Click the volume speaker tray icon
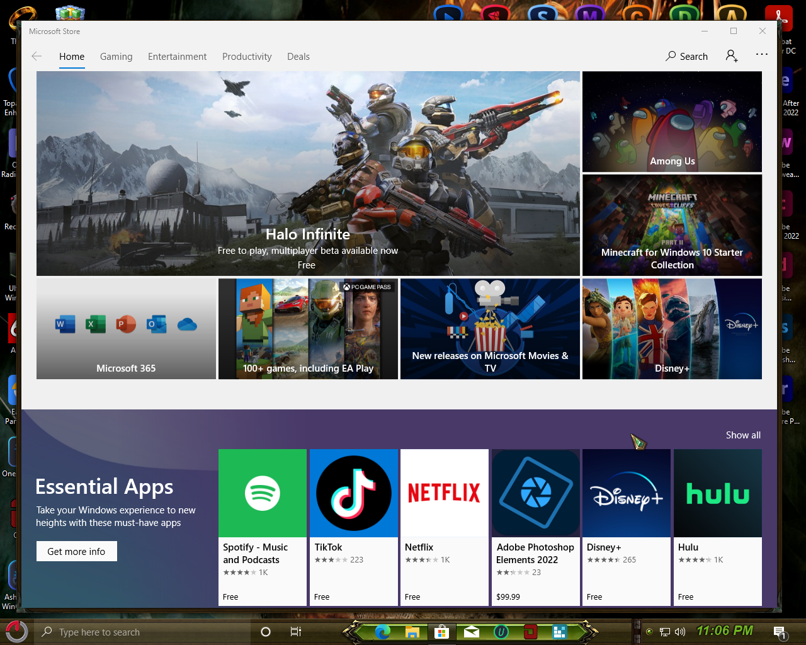806x645 pixels. click(680, 632)
